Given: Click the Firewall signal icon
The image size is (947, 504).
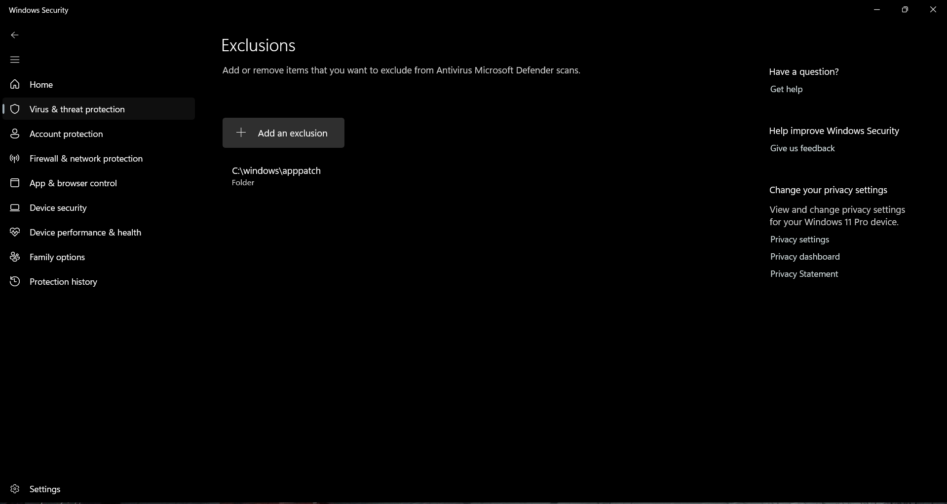Looking at the screenshot, I should coord(15,158).
